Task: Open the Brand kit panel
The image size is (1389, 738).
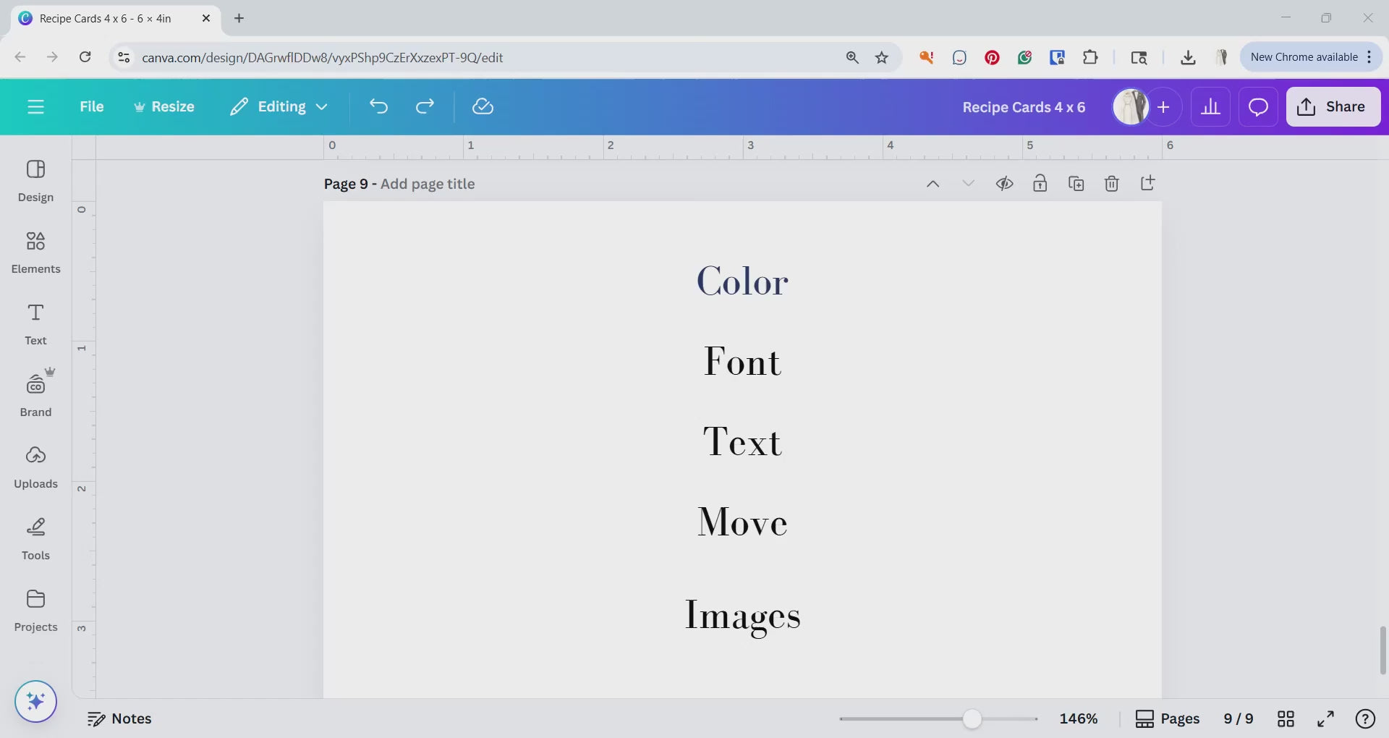Action: [35, 395]
